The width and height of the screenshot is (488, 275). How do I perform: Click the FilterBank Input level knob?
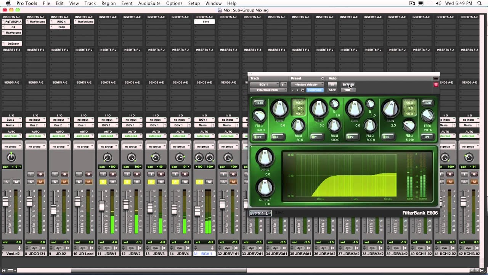coord(265,157)
